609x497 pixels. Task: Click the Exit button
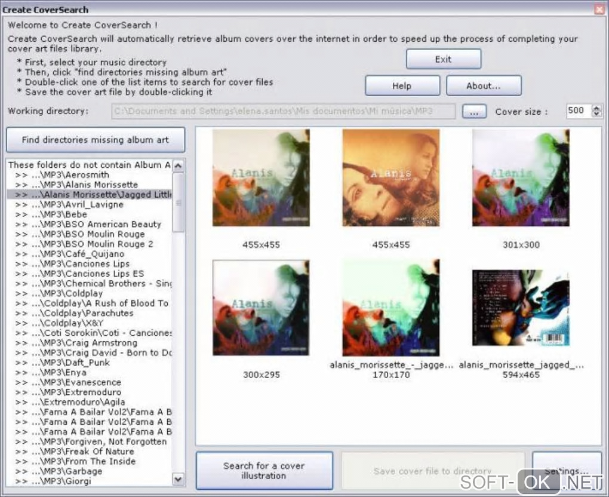444,59
